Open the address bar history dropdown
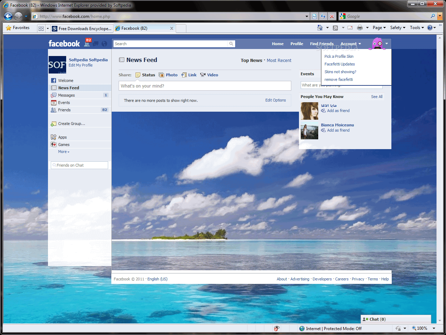 tap(307, 16)
